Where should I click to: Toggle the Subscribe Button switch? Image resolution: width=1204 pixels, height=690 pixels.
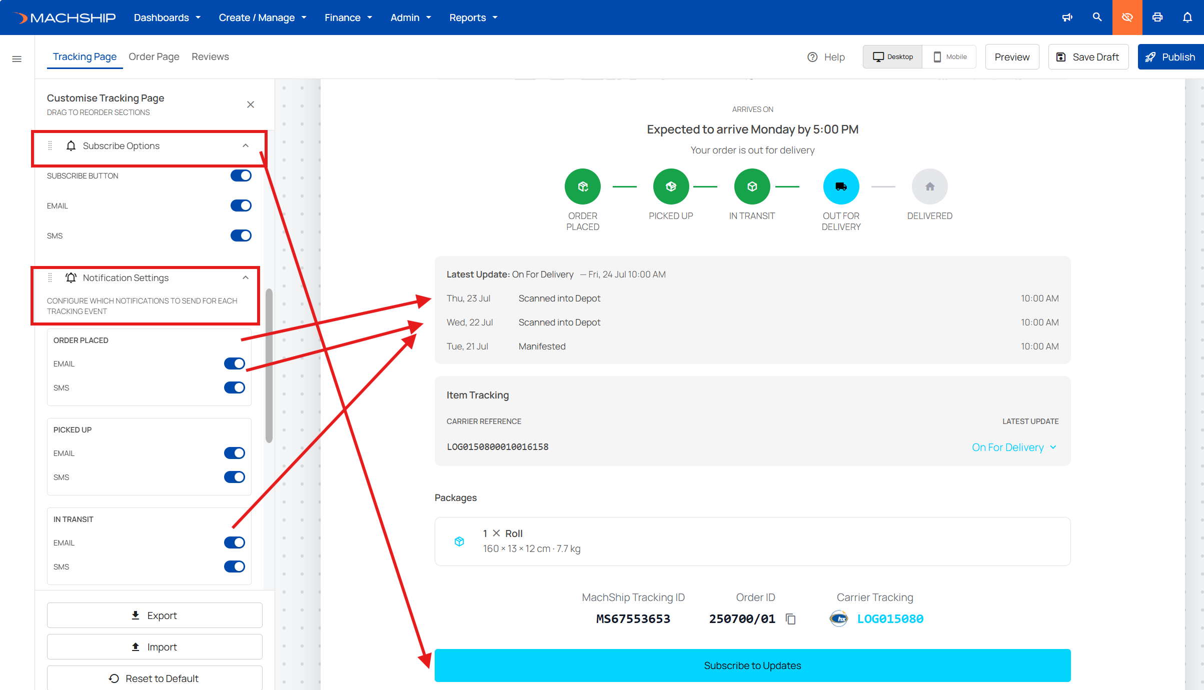[x=241, y=176]
